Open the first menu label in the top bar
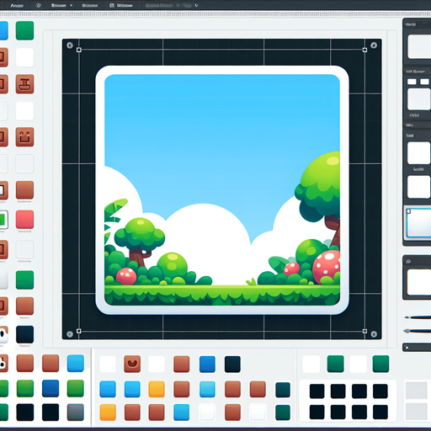The width and height of the screenshot is (431, 431). point(17,5)
